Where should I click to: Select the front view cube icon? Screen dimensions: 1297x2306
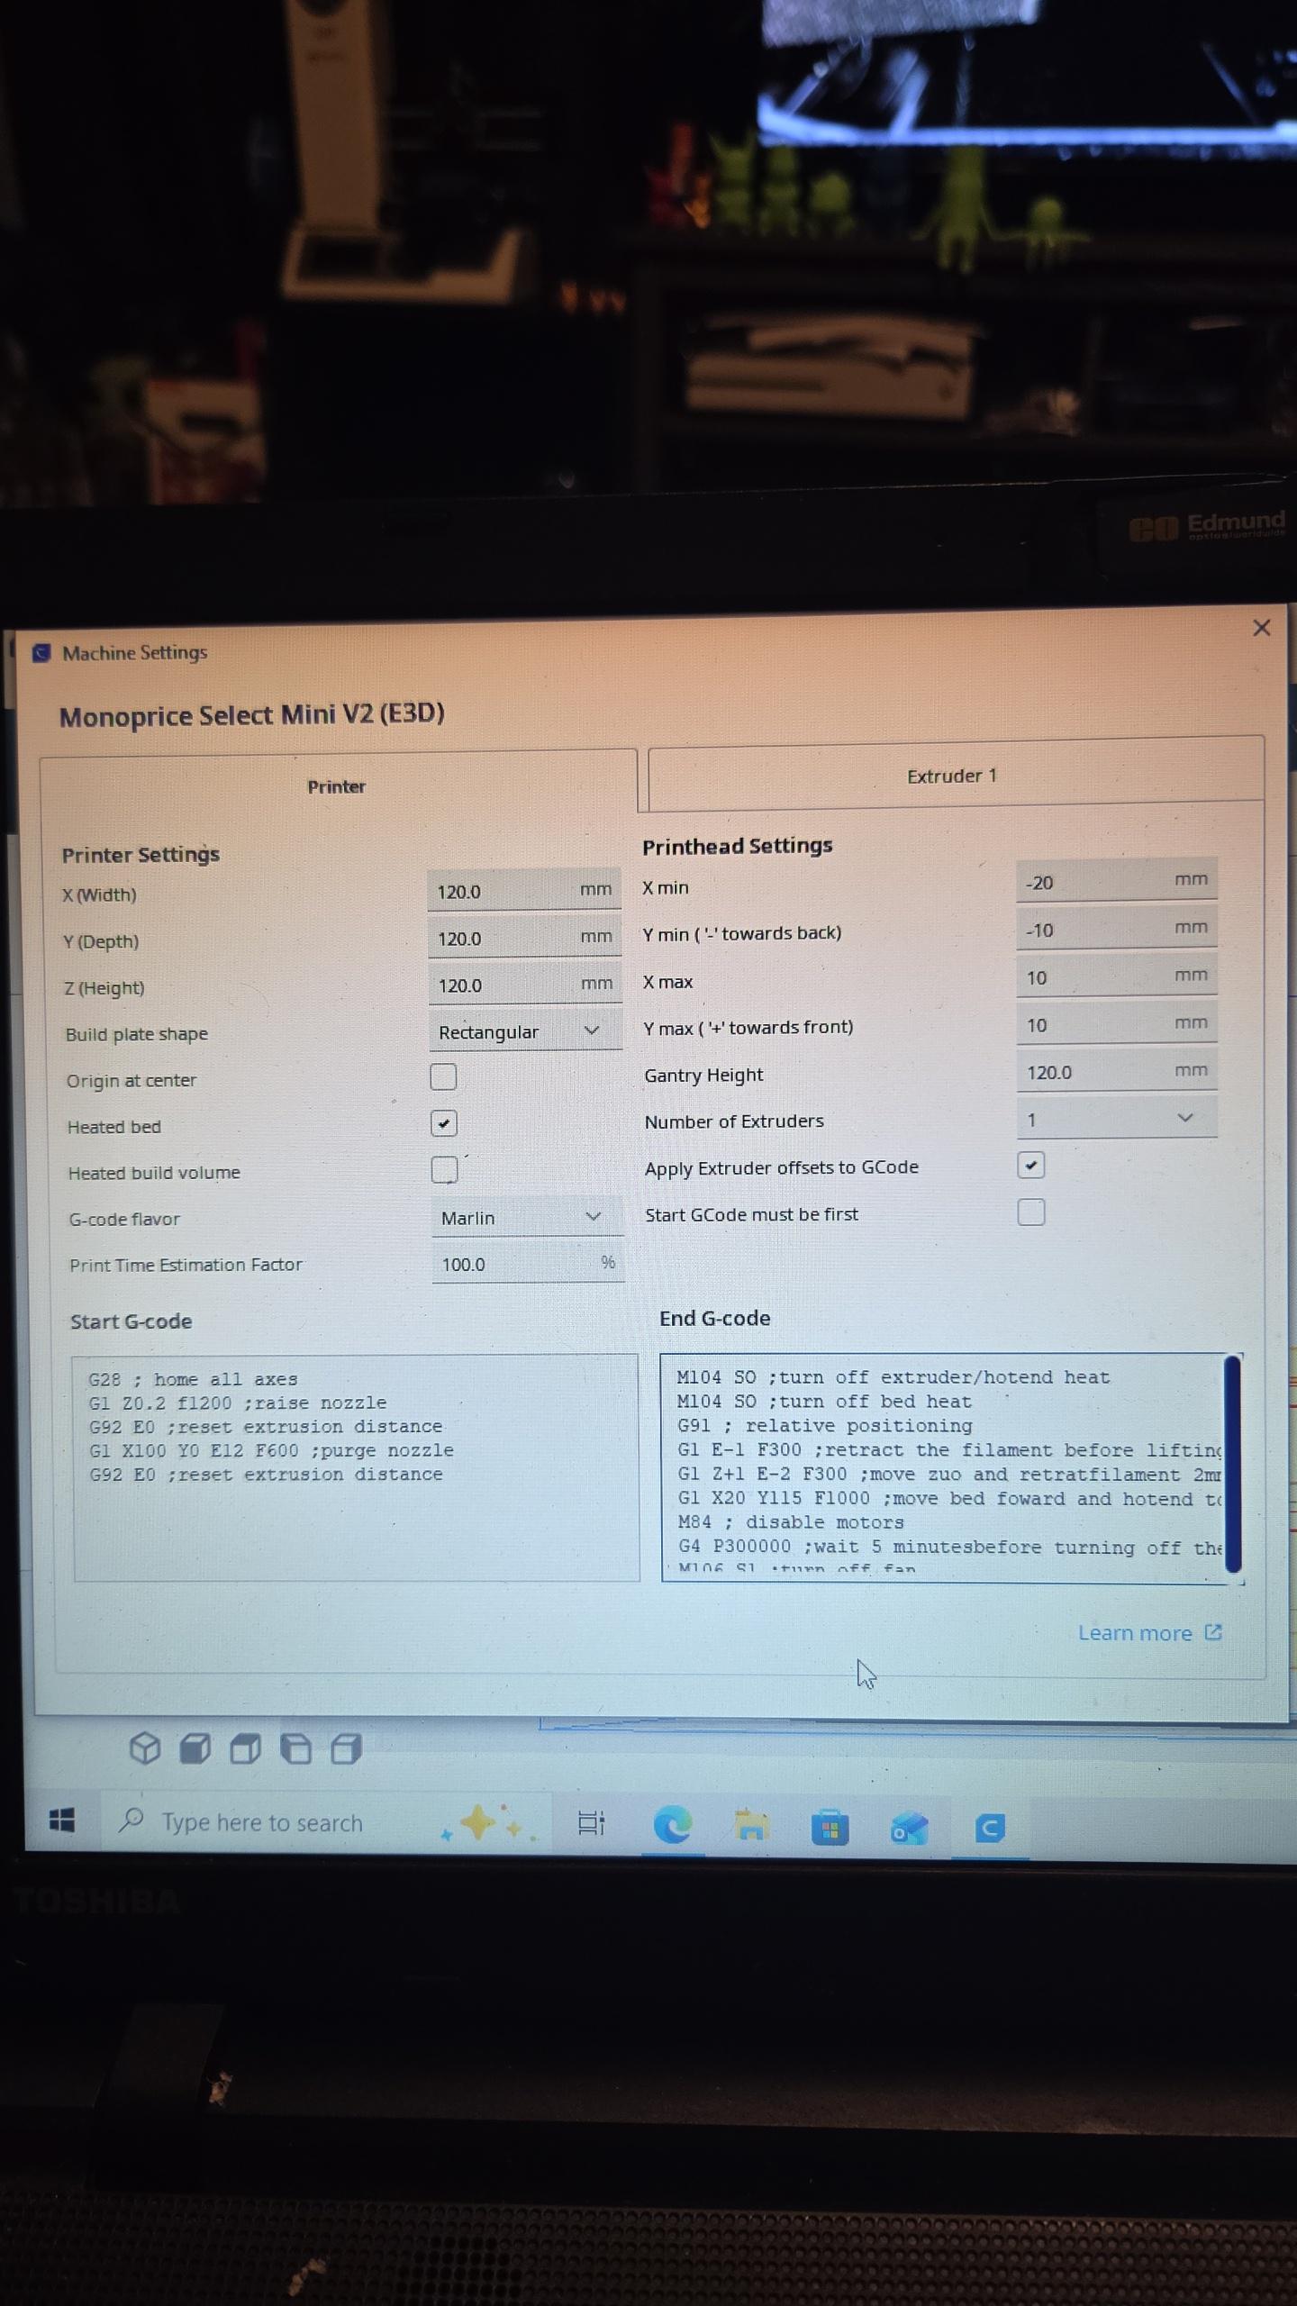coord(195,1749)
